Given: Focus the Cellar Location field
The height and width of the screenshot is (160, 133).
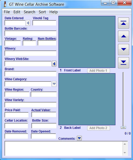Looking at the screenshot, I should point(16,126).
